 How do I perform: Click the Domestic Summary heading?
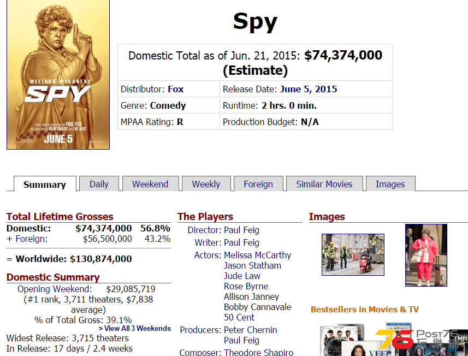pyautogui.click(x=53, y=277)
